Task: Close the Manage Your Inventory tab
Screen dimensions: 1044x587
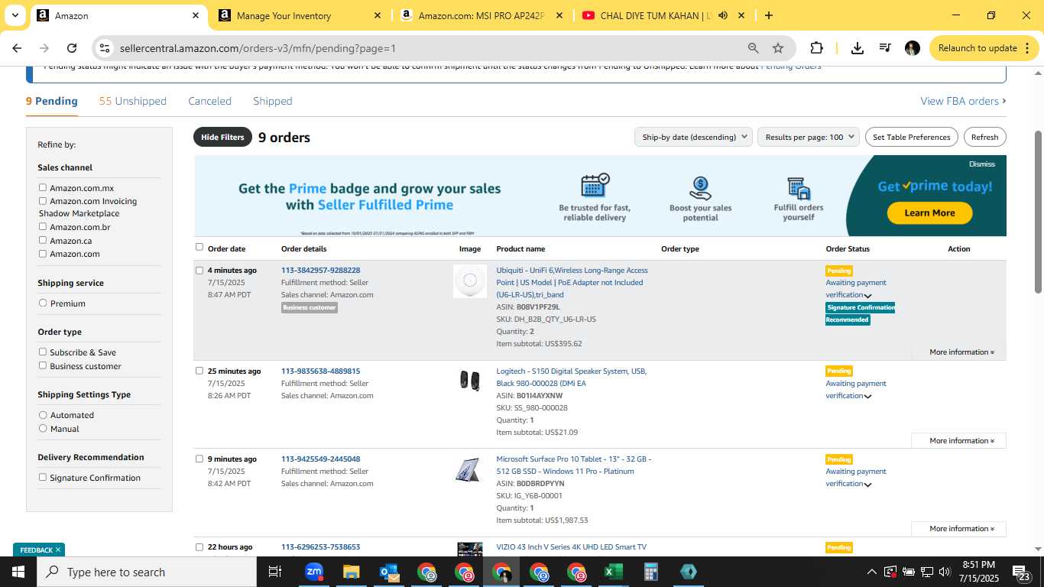Action: click(378, 15)
